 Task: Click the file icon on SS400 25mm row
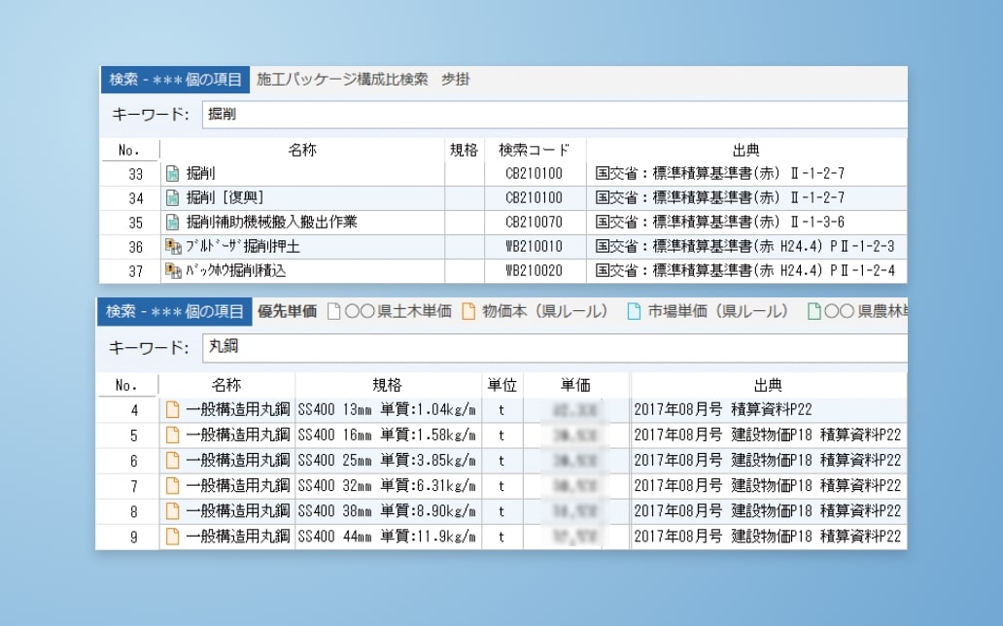click(x=173, y=460)
